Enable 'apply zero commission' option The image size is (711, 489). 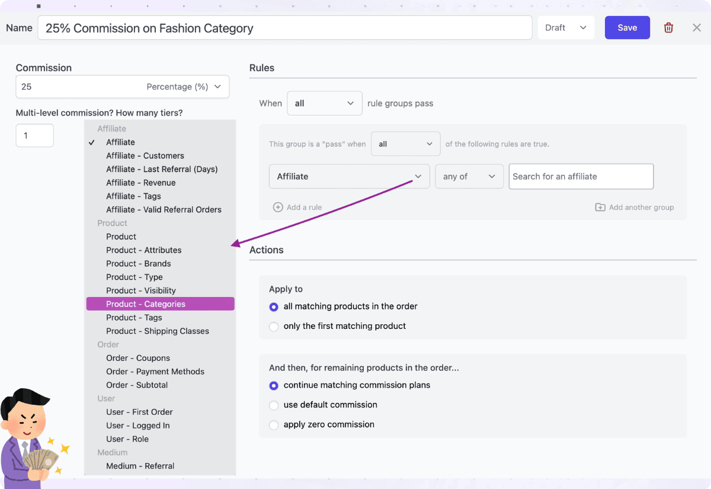[273, 424]
